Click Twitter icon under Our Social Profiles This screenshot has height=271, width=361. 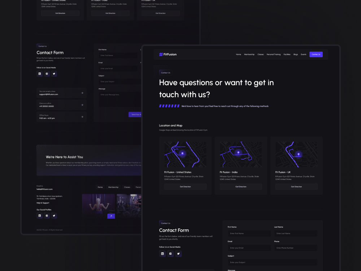[54, 216]
